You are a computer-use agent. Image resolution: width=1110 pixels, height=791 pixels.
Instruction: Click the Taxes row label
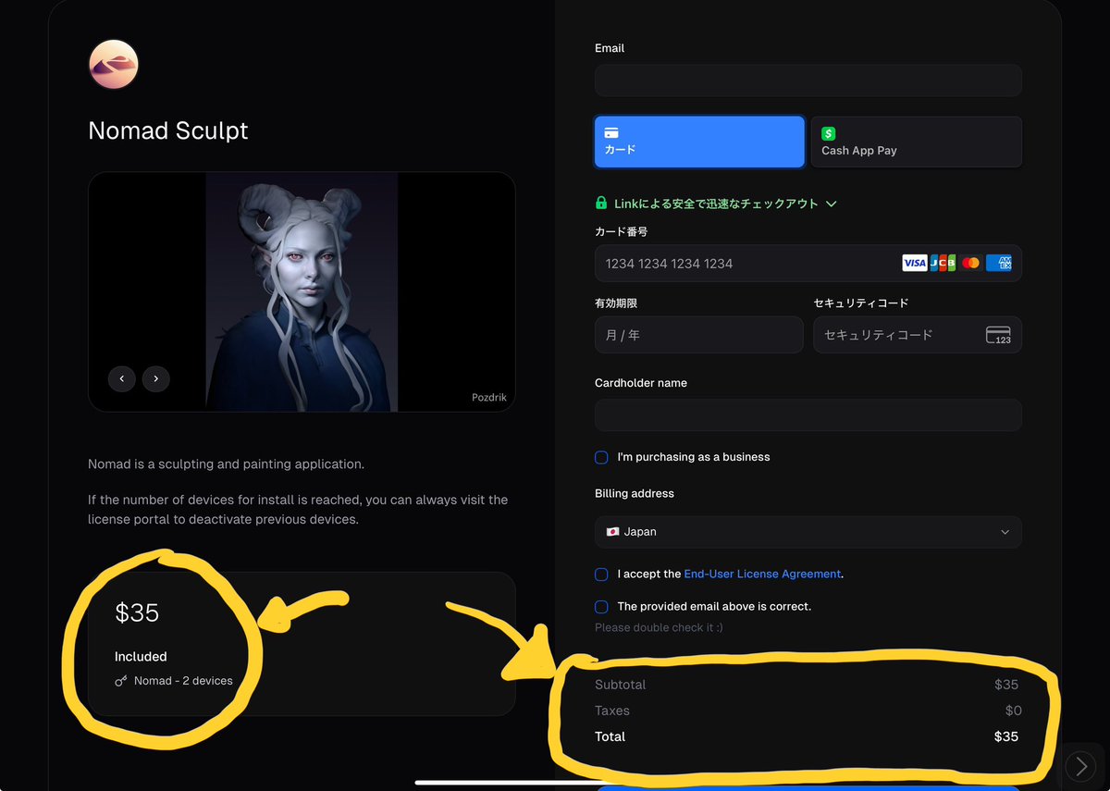click(612, 711)
